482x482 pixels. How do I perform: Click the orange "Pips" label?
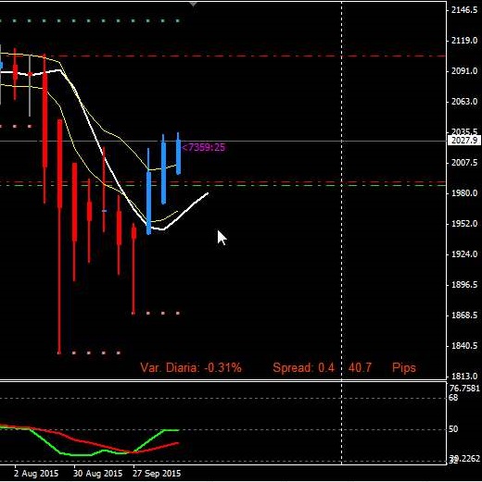coord(404,367)
